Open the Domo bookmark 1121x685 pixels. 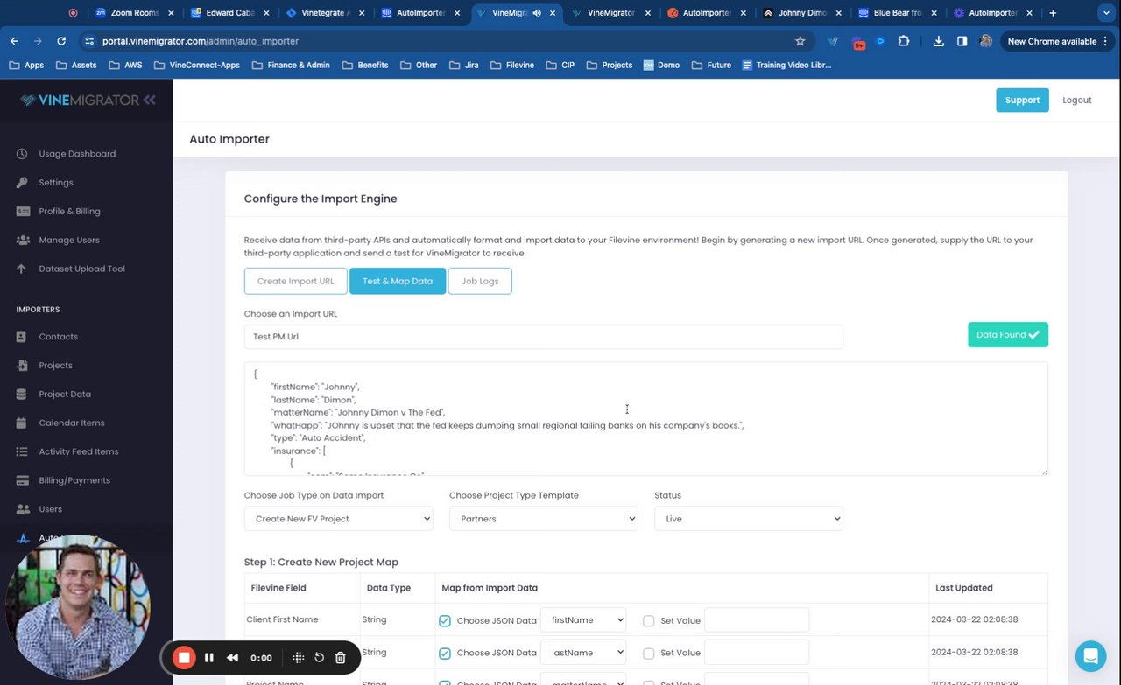click(x=661, y=66)
